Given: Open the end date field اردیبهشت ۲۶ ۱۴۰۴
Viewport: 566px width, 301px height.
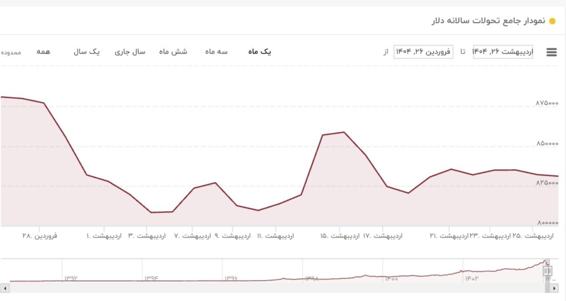Looking at the screenshot, I should (504, 52).
